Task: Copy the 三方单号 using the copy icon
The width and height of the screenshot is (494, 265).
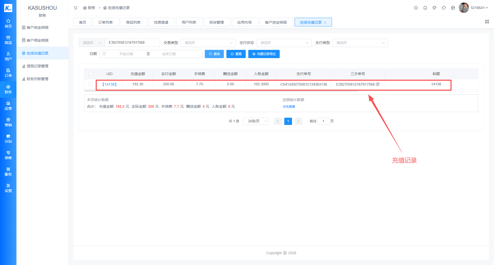Action: pos(377,84)
